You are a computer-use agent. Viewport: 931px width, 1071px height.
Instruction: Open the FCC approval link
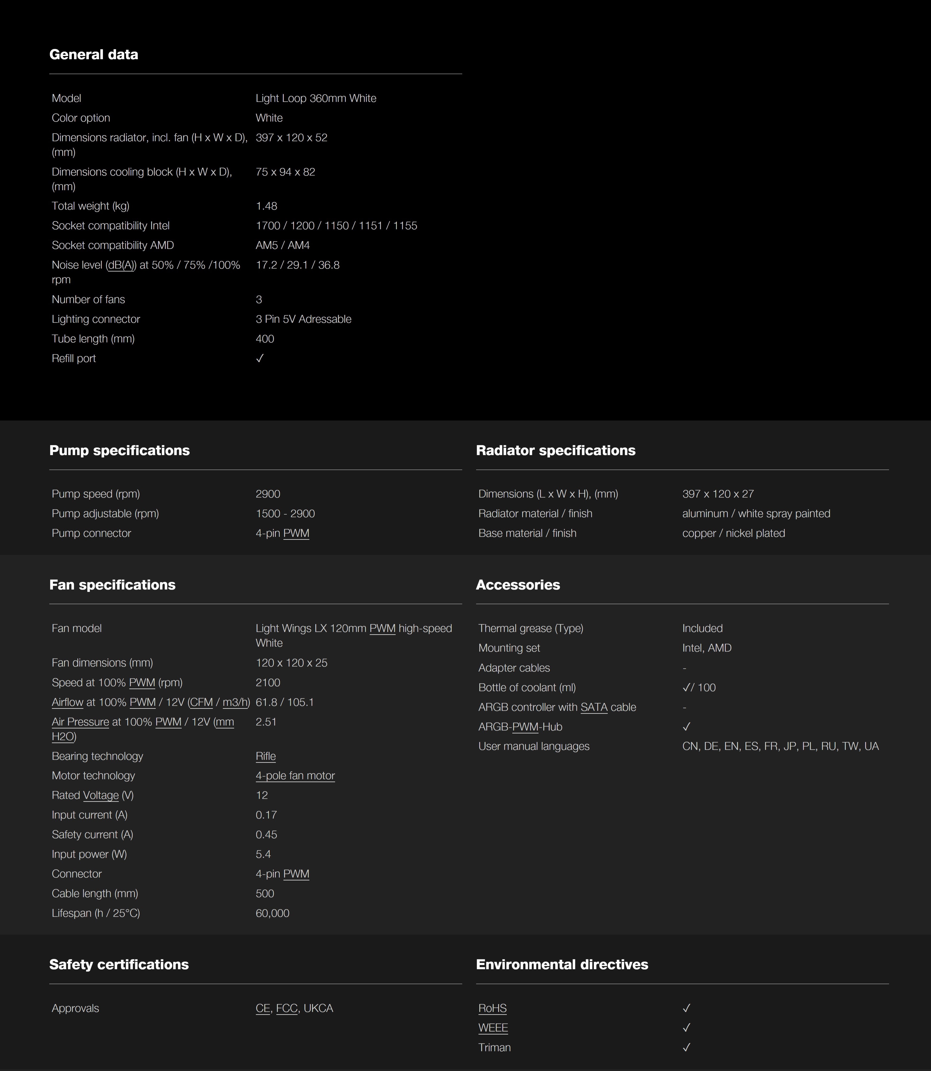[287, 1008]
